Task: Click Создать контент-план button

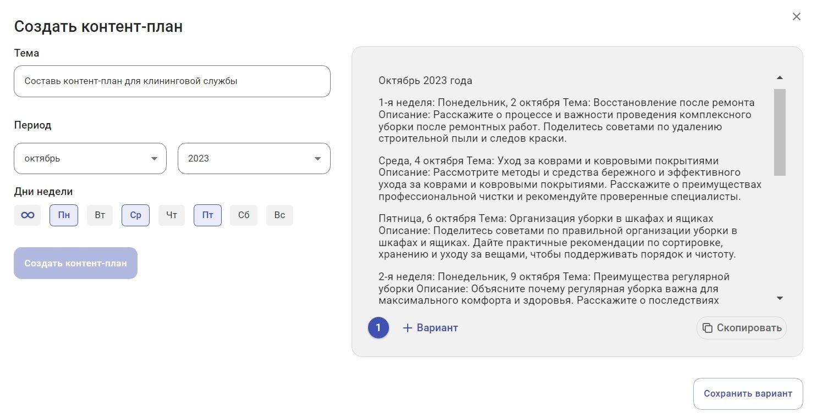Action: (x=75, y=263)
